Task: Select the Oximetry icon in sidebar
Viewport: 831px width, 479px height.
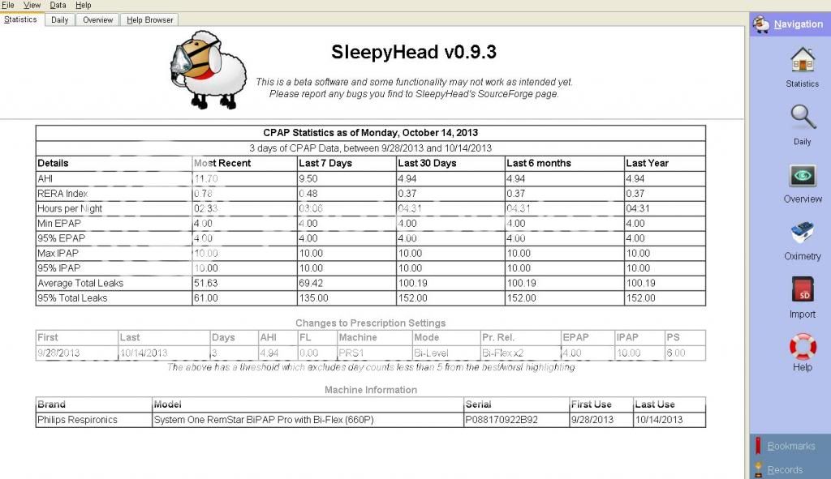Action: coord(802,233)
